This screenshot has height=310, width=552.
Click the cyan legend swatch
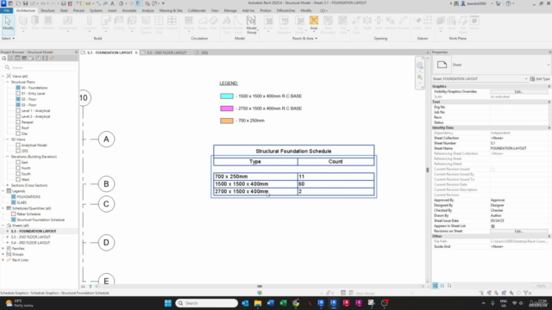click(x=227, y=96)
